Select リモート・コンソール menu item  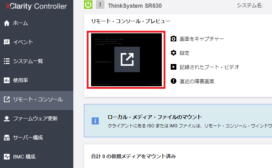[x=38, y=99]
